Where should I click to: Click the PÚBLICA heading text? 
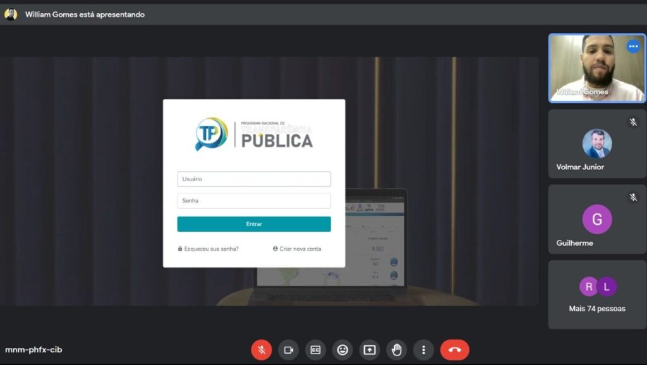(x=277, y=141)
